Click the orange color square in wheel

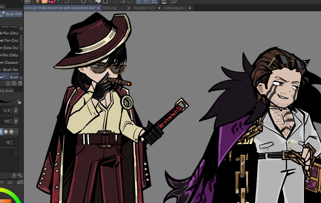(x=6, y=201)
